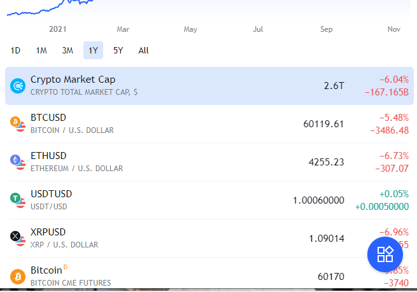Image resolution: width=417 pixels, height=292 pixels.
Task: Click the USDTUSD tether icon
Action: coord(18,200)
